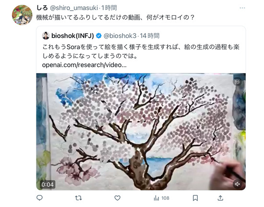The height and width of the screenshot is (207, 264).
Task: Click the caption badge on video corner
Action: tap(238, 82)
